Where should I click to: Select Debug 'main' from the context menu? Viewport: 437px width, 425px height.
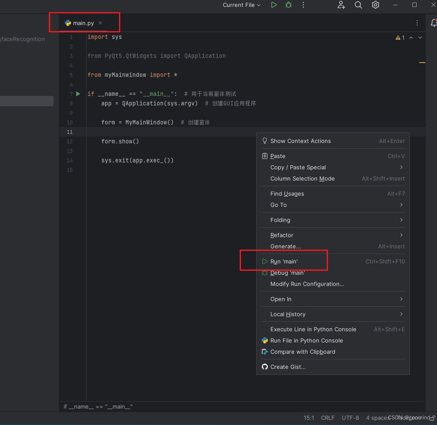point(333,273)
